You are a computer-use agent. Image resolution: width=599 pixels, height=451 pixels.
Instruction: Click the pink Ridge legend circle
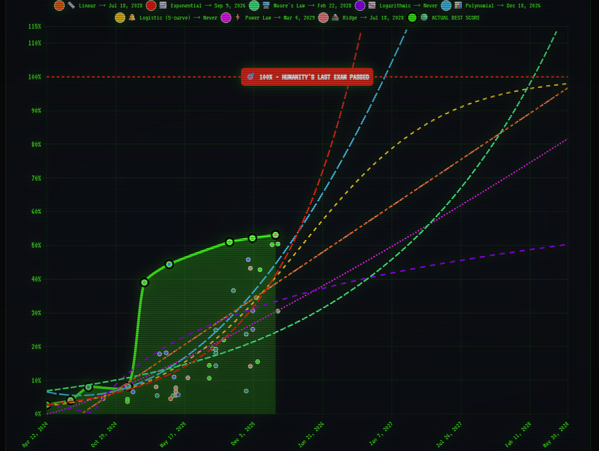(323, 18)
